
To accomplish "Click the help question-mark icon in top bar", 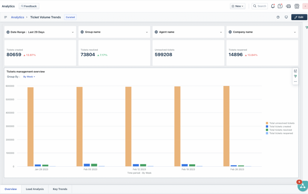I will coord(280,6).
